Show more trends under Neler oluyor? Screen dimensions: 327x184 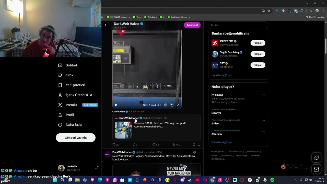tap(221, 142)
